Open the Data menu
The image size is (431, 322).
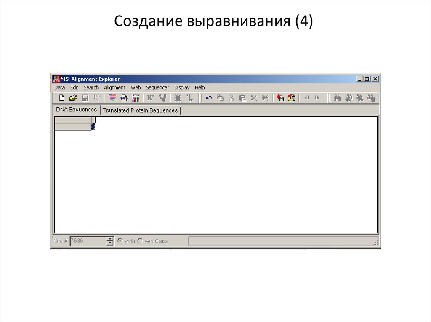[x=60, y=88]
